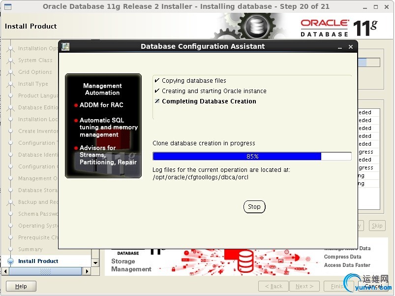Open the Oracle installer window menu icon
The width and height of the screenshot is (395, 296).
pos(8,6)
